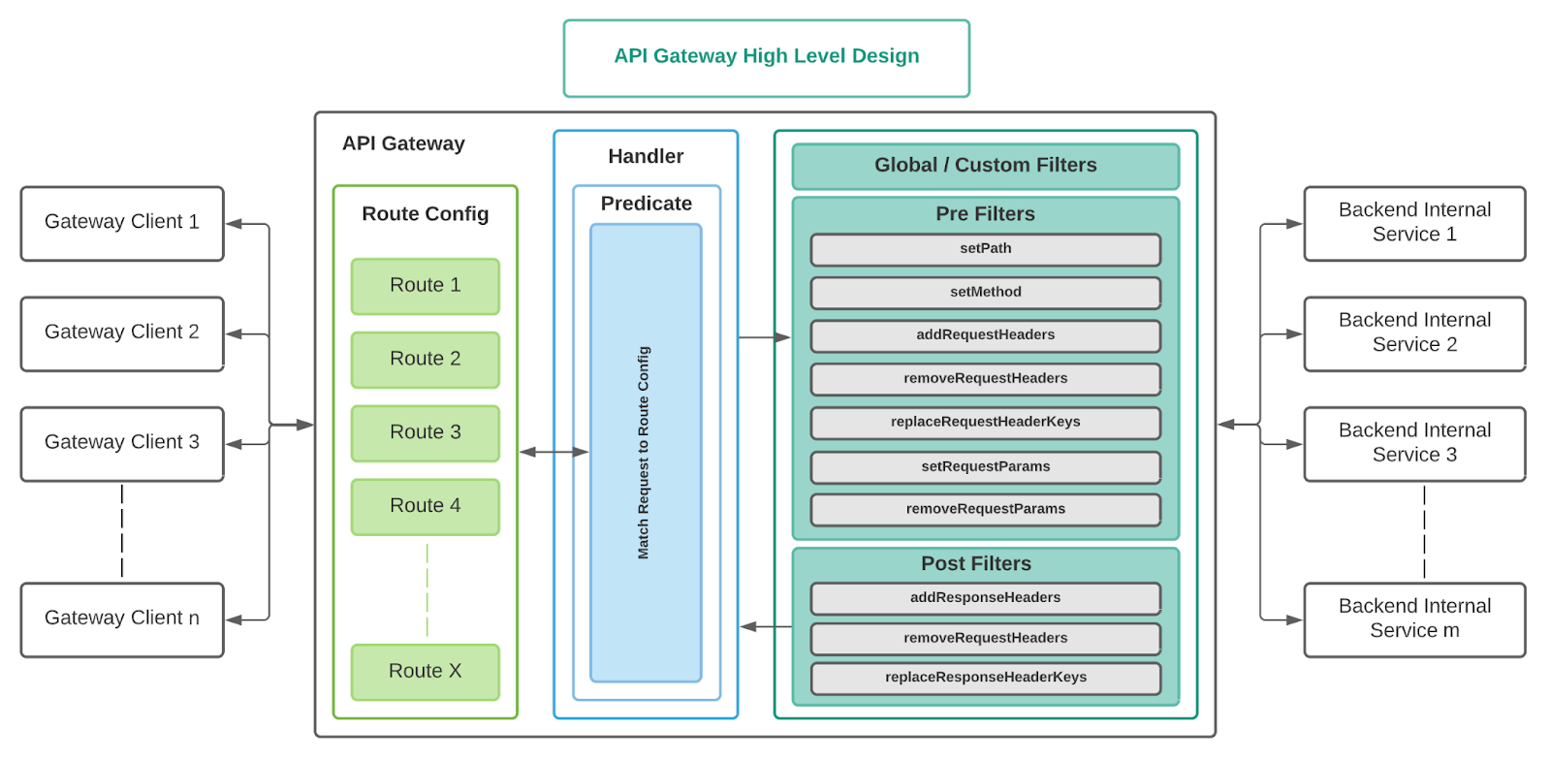Click the Handler heading

coord(646,156)
